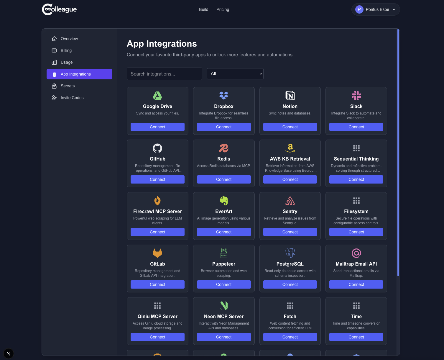
Task: Connect the Puppeteer integration
Action: click(224, 284)
